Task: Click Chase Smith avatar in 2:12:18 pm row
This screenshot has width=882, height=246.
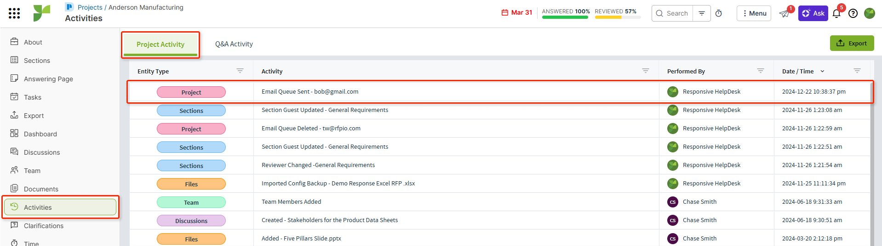Action: (673, 239)
